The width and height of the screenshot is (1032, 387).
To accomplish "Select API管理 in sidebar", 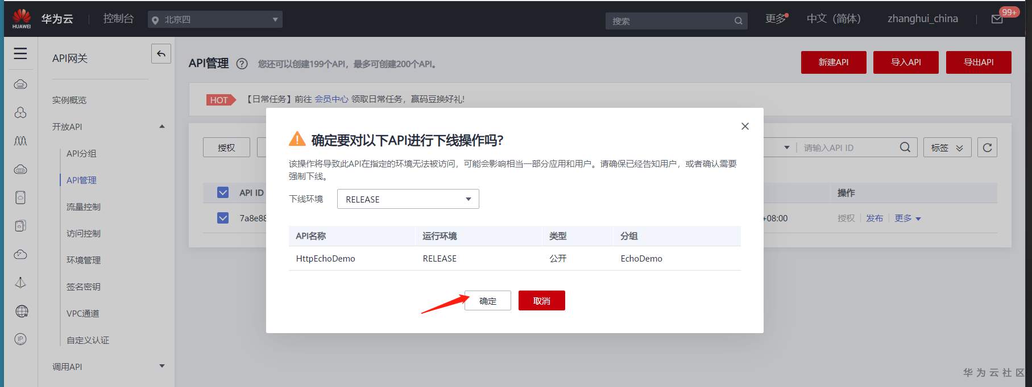I will (81, 180).
